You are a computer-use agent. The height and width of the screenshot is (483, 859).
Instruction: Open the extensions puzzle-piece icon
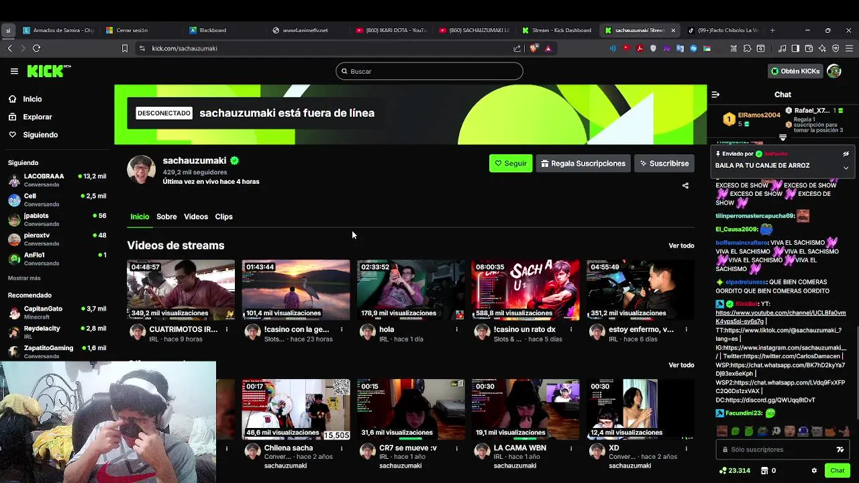pos(747,48)
